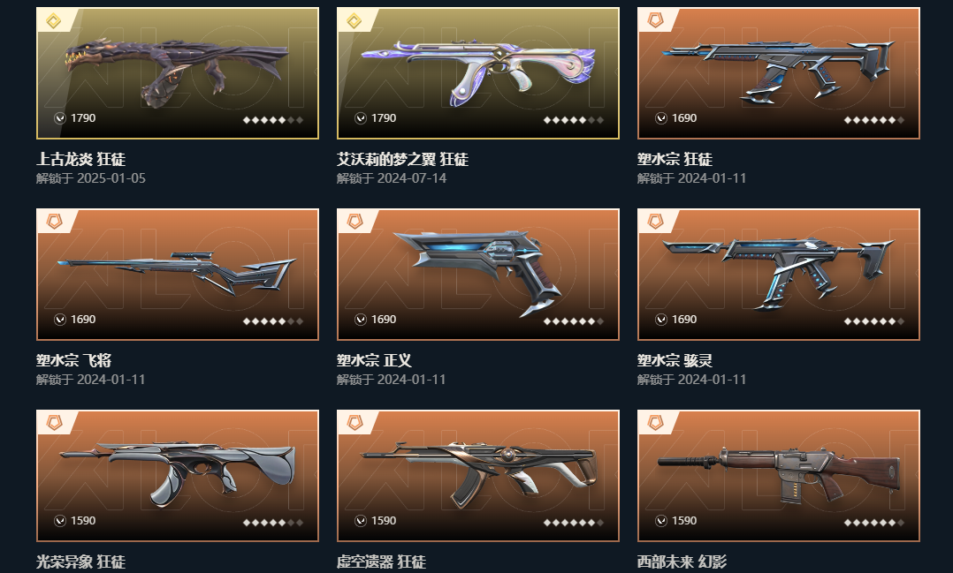Click upgrade level diamonds on 塑水宗 狂徒 card
The width and height of the screenshot is (953, 573).
pyautogui.click(x=874, y=120)
